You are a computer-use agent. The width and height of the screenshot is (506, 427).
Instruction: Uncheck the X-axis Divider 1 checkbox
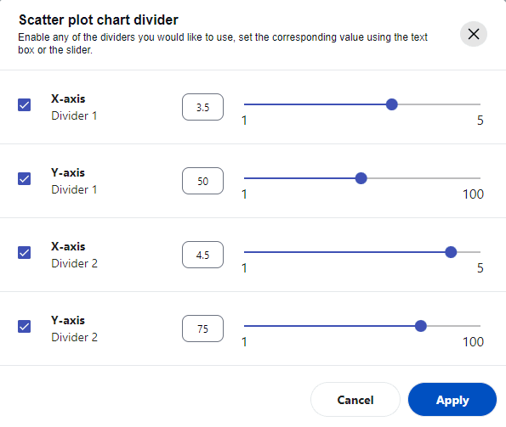(24, 105)
